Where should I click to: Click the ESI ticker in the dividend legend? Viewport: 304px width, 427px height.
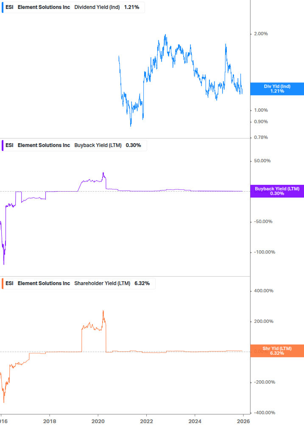point(9,7)
